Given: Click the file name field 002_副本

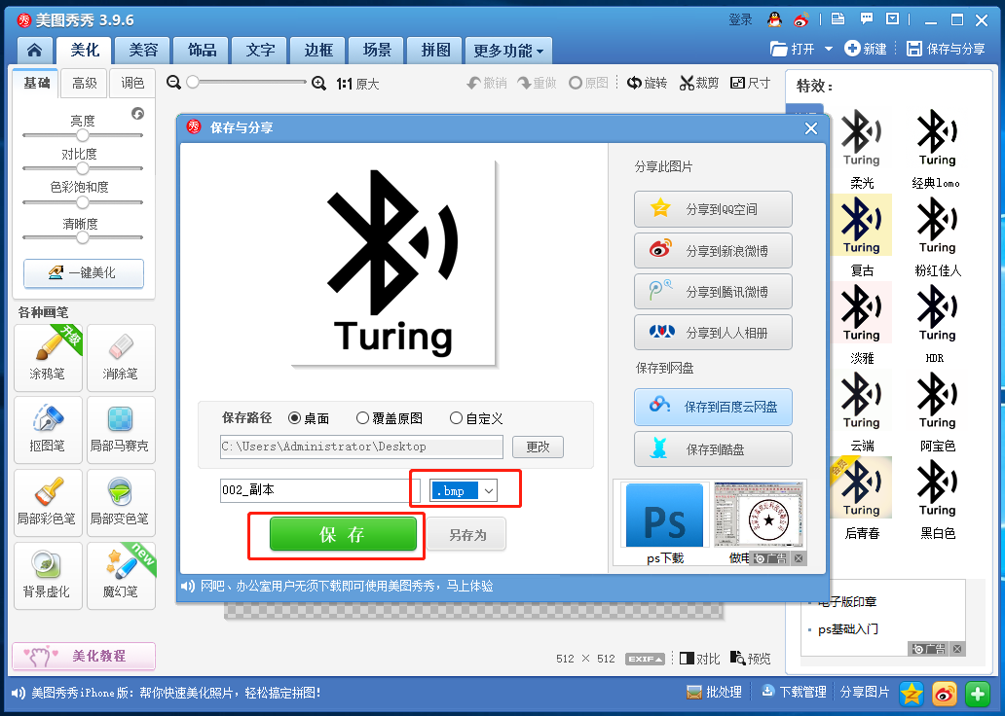Looking at the screenshot, I should click(x=319, y=490).
